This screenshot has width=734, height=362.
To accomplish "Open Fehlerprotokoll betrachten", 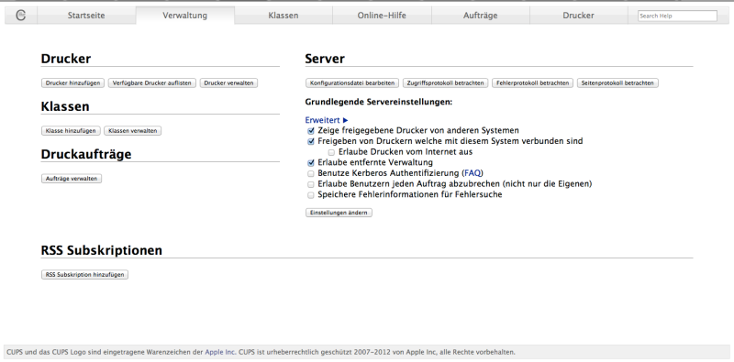I will tap(533, 82).
